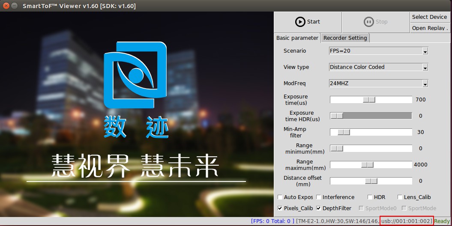Viewport: 452px width, 226px height.
Task: Select the Basic parameter tab
Action: pos(297,38)
